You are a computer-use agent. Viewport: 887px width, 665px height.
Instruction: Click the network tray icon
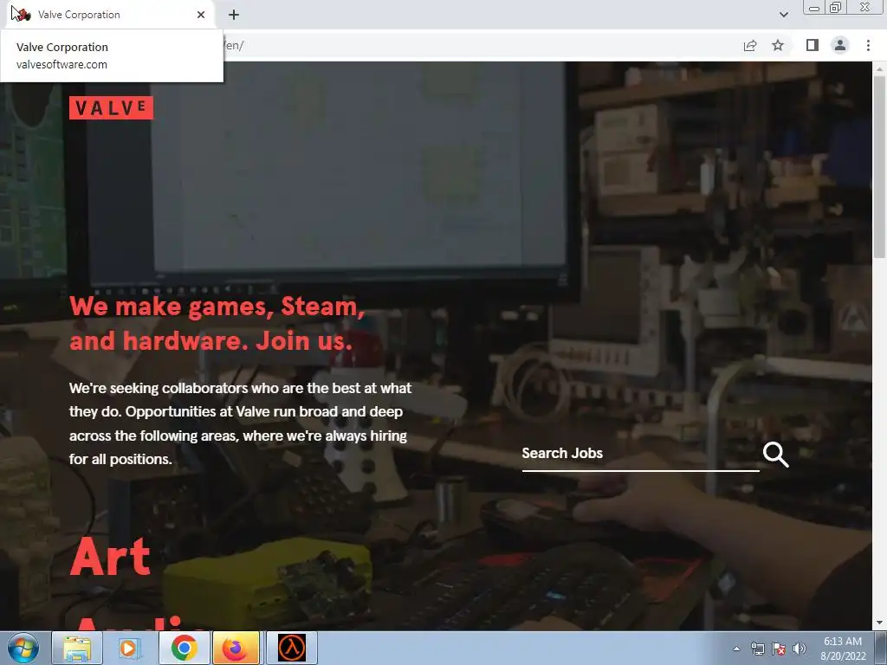pos(757,649)
